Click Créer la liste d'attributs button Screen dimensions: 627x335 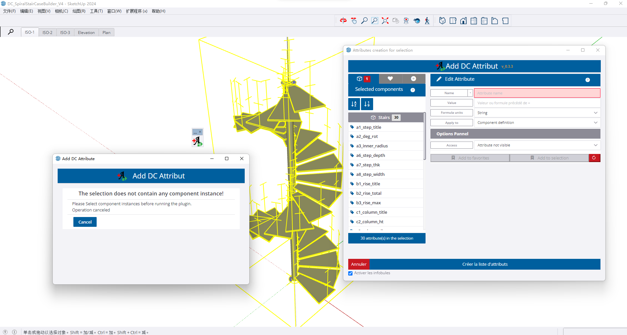coord(484,264)
